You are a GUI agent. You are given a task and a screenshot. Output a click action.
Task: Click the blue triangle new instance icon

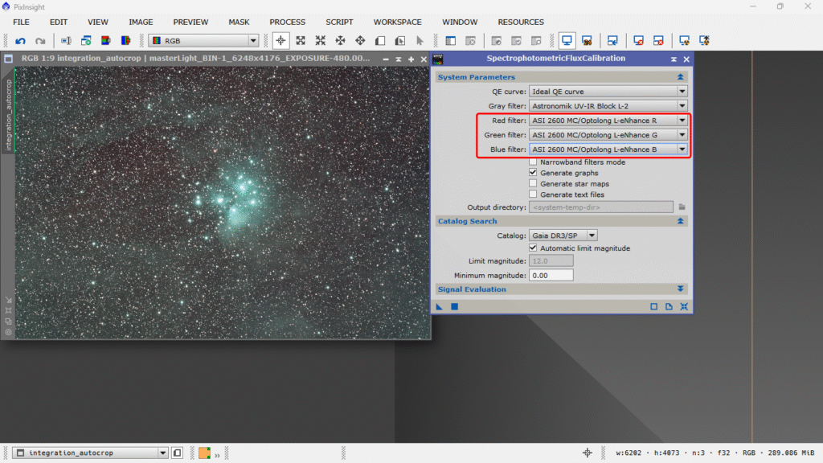(x=440, y=306)
